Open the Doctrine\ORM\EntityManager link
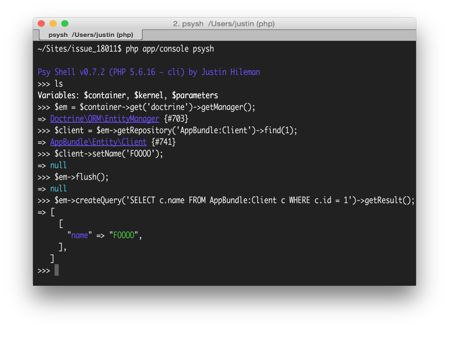Viewport: 449px width, 359px height. click(x=105, y=119)
